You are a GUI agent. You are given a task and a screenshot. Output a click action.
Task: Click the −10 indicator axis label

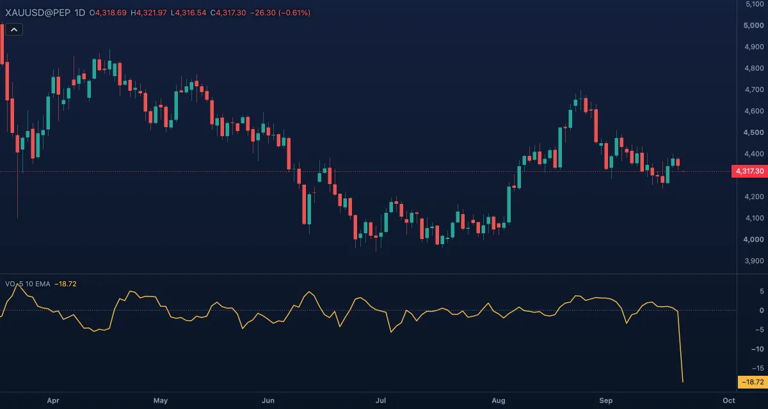pos(758,349)
